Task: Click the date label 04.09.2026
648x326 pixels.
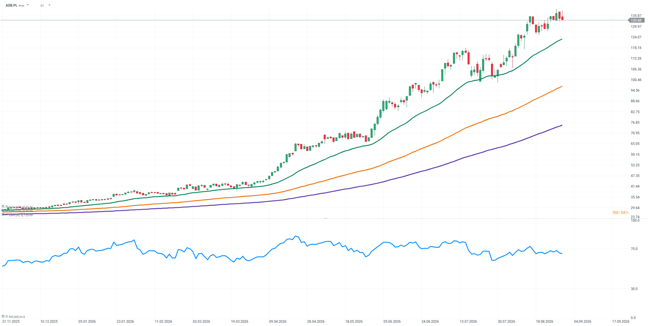Action: coord(583,321)
